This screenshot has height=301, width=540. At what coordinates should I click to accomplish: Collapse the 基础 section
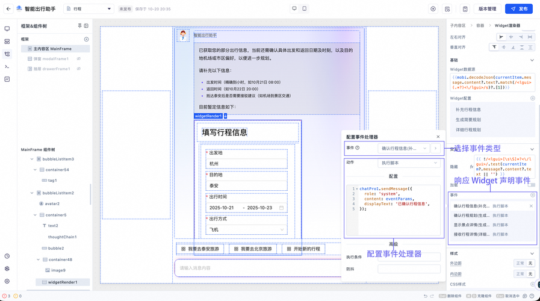pyautogui.click(x=532, y=60)
